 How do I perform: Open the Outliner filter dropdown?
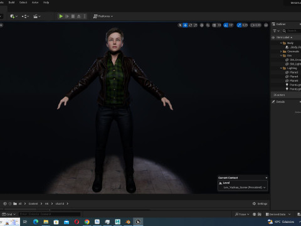[x=276, y=31]
